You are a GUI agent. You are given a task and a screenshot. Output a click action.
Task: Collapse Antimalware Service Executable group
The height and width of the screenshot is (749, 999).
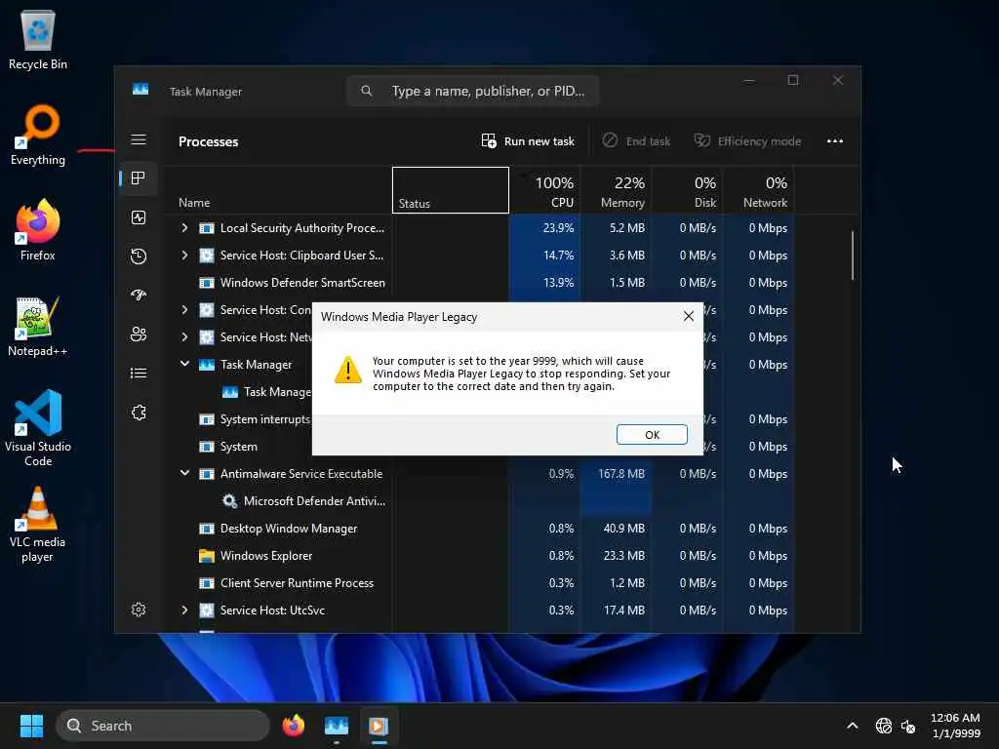[184, 473]
